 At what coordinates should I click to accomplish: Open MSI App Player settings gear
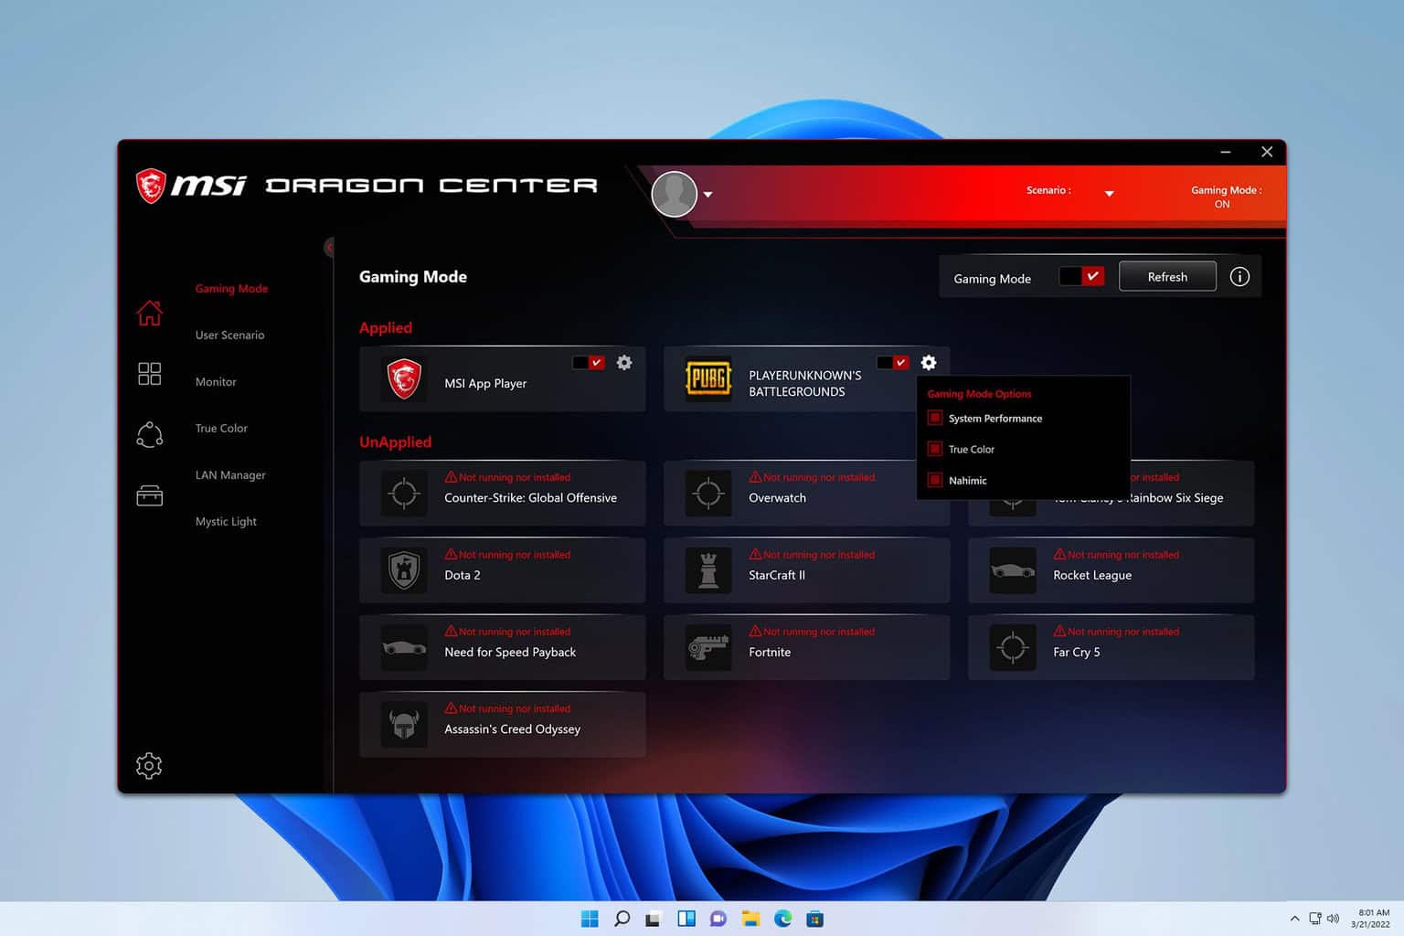[624, 363]
